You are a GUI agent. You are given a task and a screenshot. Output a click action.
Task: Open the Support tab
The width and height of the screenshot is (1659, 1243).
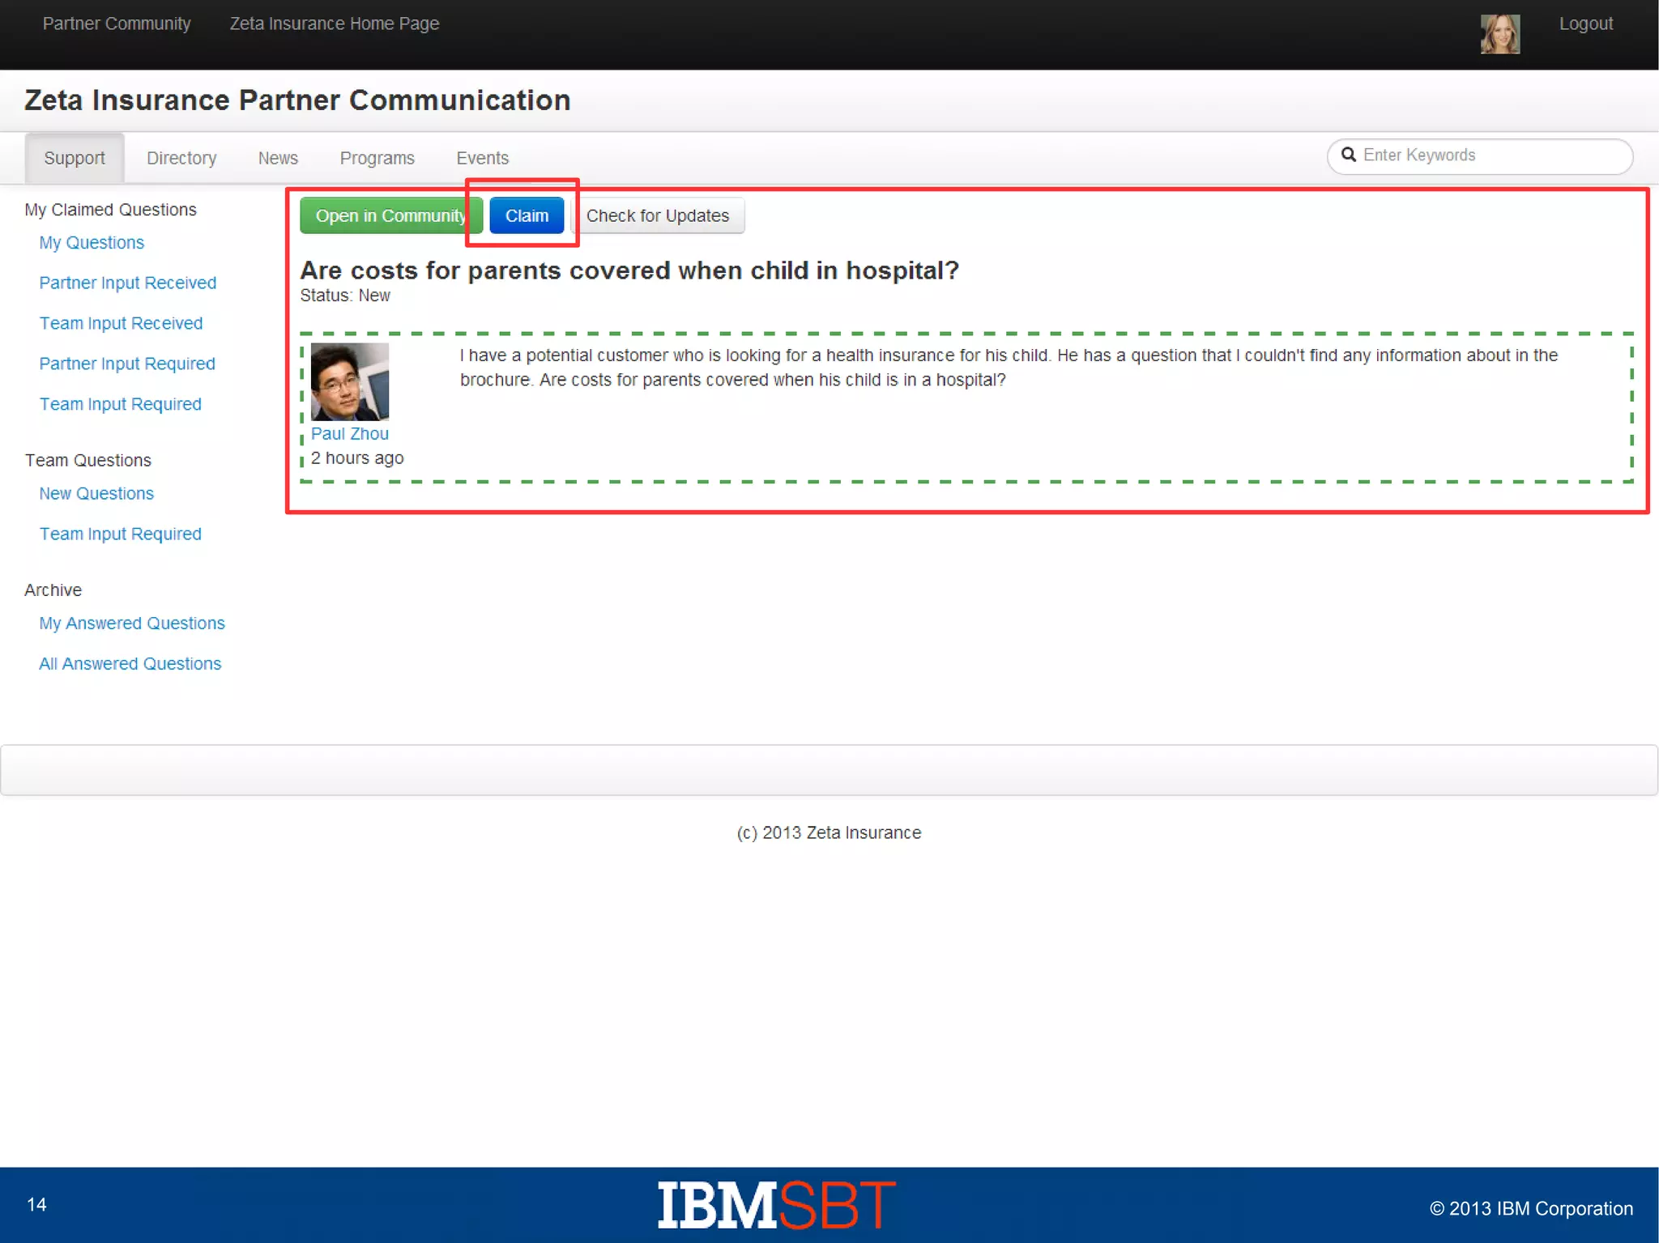tap(75, 158)
